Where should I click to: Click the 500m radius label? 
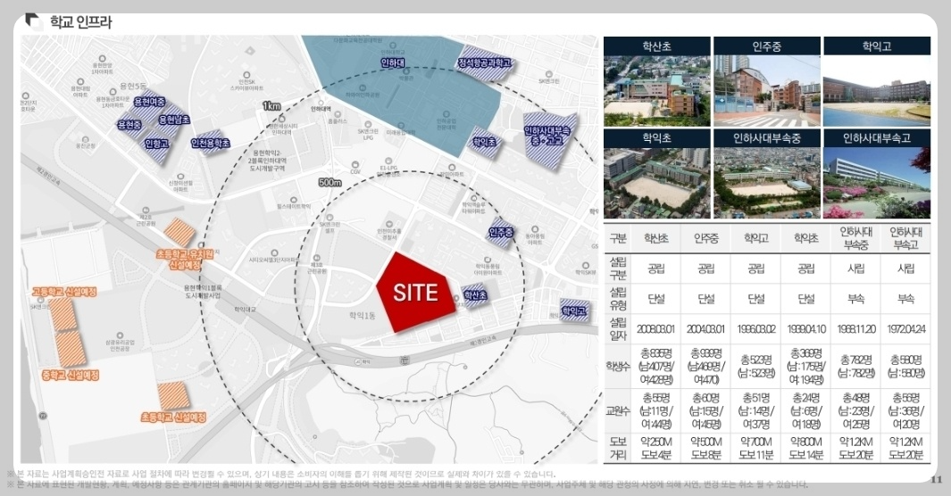tap(330, 182)
